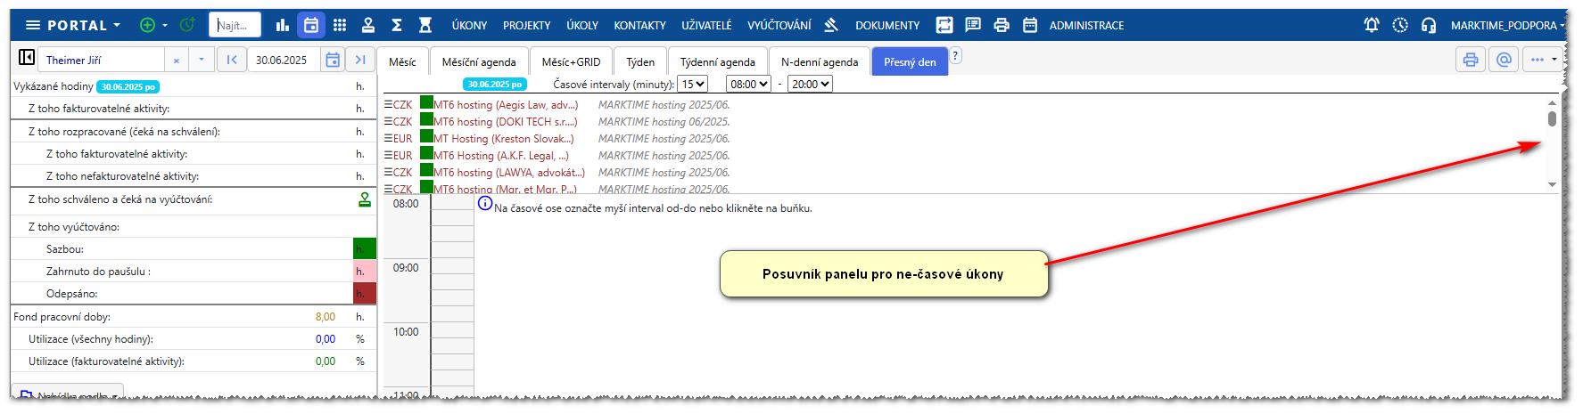
Task: Collapse the left sidebar panel
Action: [27, 58]
